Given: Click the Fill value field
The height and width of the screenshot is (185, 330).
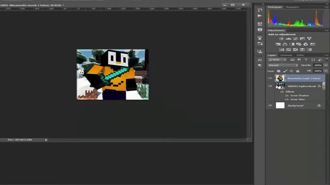Looking at the screenshot, I should tap(318, 71).
